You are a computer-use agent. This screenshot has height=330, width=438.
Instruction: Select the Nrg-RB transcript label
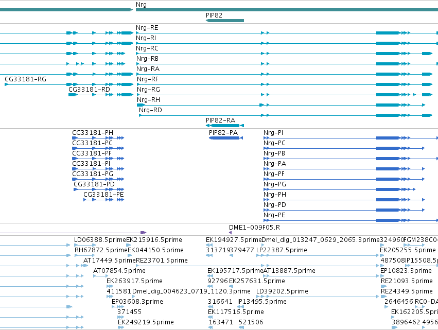[147, 59]
